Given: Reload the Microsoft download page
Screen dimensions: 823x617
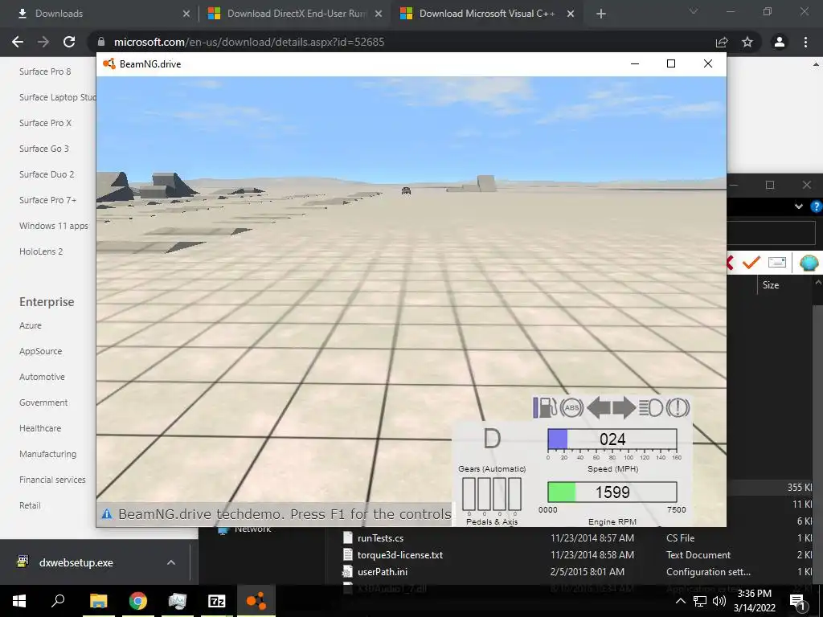Looking at the screenshot, I should 69,42.
